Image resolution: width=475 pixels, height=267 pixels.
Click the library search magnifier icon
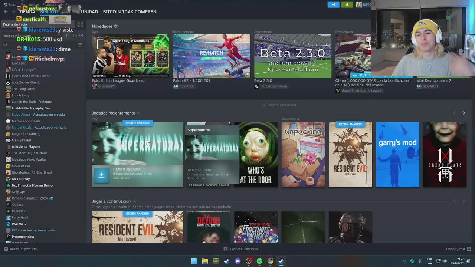[5, 45]
